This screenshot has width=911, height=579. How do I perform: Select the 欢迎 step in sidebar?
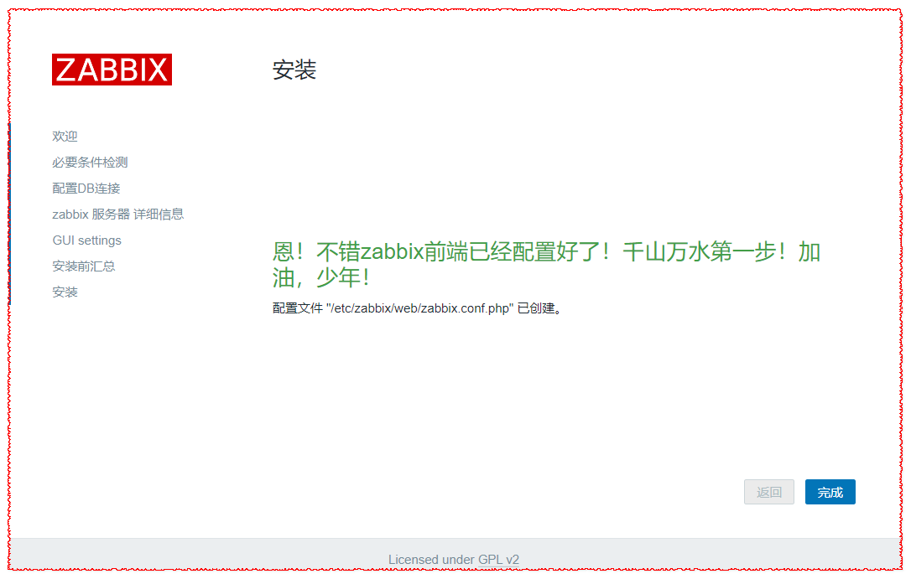point(65,137)
